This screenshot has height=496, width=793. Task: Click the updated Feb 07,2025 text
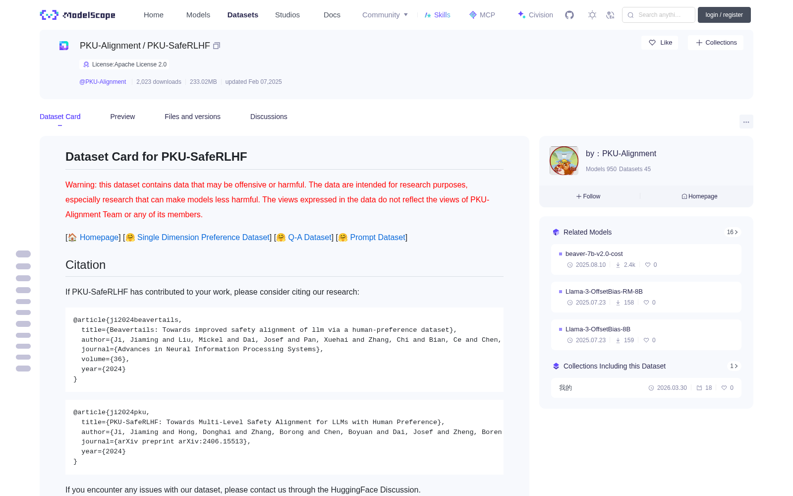coord(253,82)
